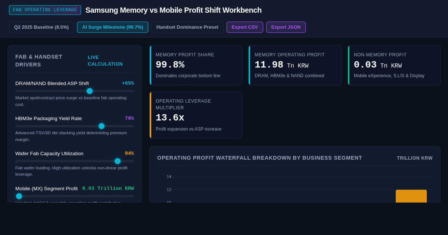Click the TRILLION KRW chart unit label
The image size is (448, 235).
(415, 158)
